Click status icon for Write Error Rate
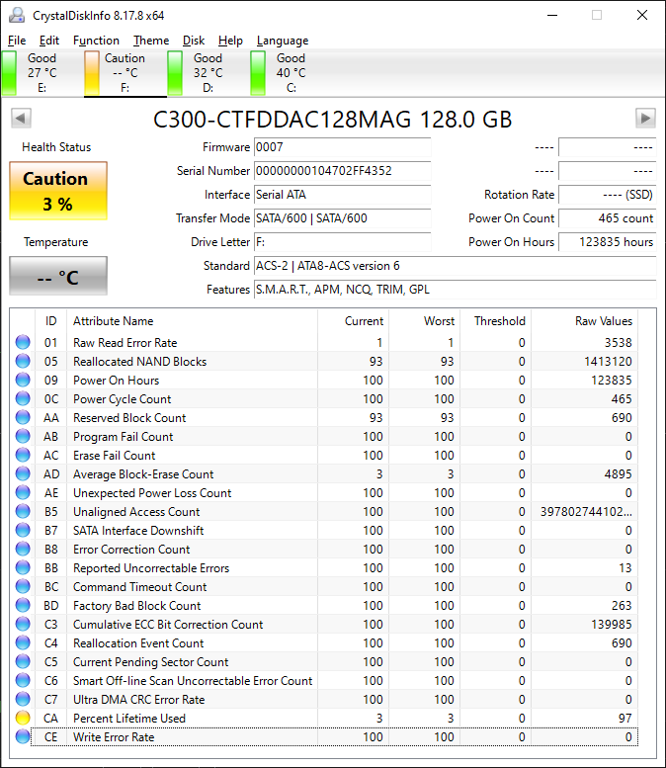The height and width of the screenshot is (768, 666). pyautogui.click(x=23, y=736)
